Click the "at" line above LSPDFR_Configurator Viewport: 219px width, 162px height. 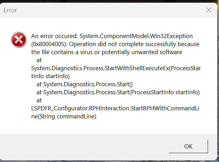pos(39,100)
